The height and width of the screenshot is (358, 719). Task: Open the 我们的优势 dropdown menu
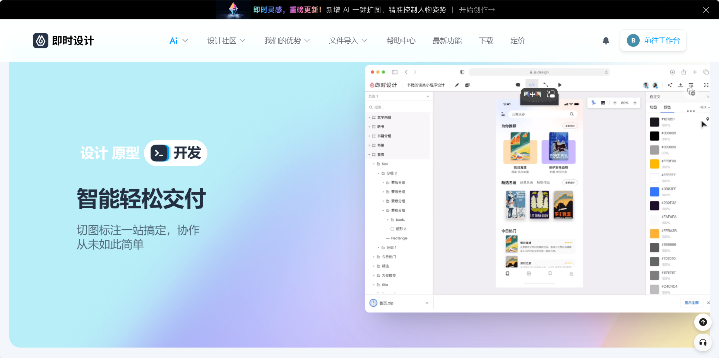coord(287,41)
